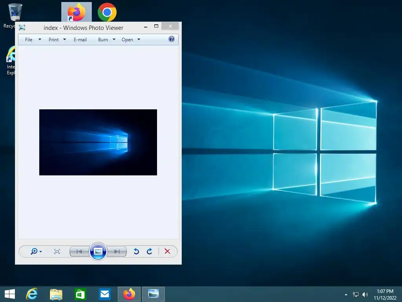This screenshot has width=402, height=302.
Task: Open the Store from the taskbar
Action: 80,294
